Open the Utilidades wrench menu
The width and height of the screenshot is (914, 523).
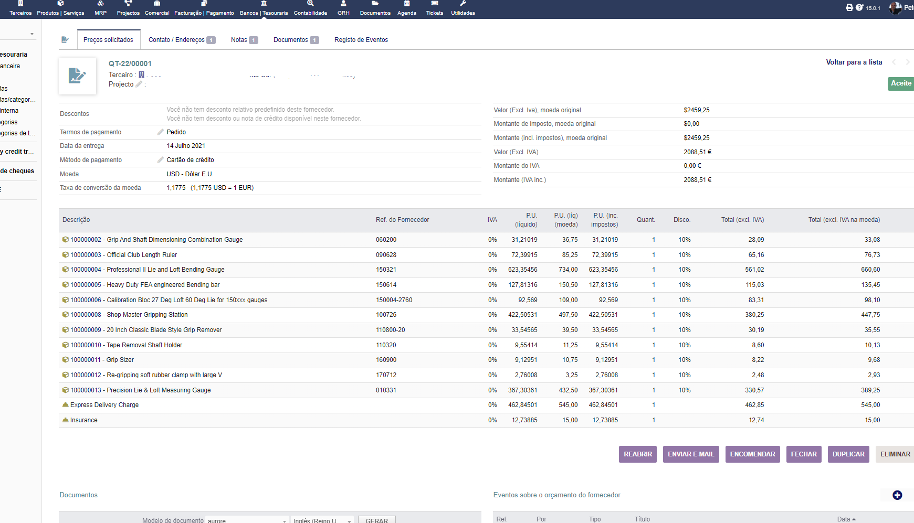pyautogui.click(x=463, y=8)
